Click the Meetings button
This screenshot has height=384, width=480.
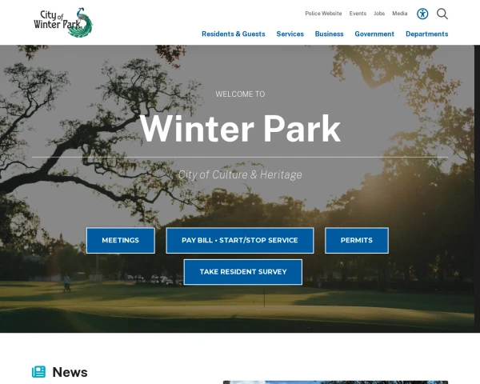tap(121, 240)
